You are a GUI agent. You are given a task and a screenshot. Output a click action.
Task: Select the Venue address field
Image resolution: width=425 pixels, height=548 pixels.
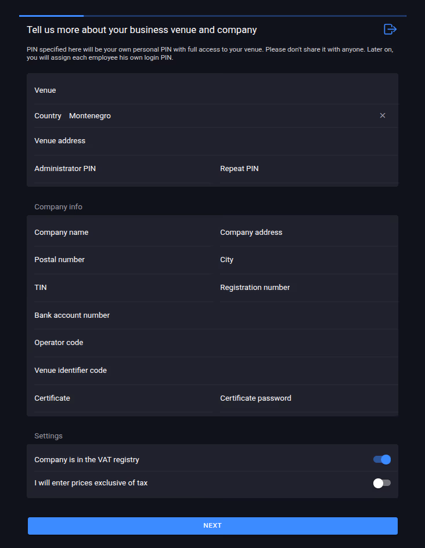coord(216,141)
